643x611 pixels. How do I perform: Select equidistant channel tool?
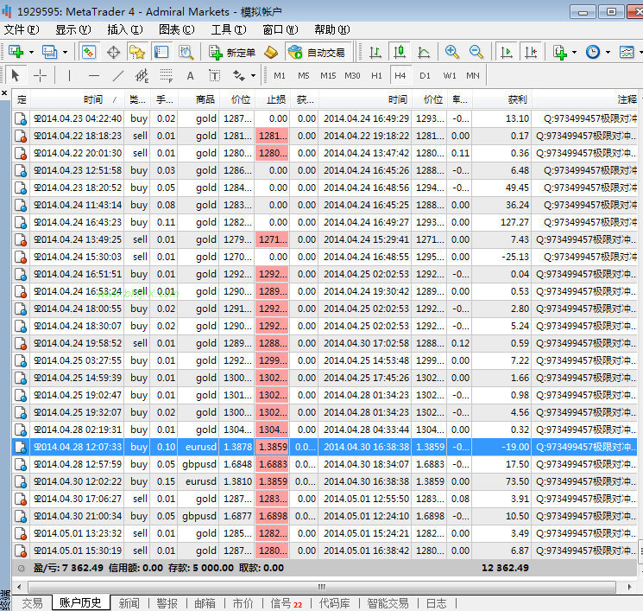coord(142,75)
